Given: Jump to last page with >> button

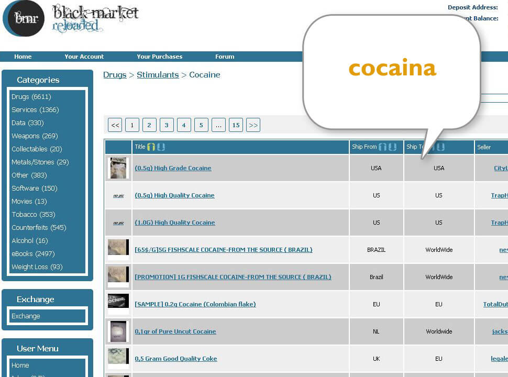Looking at the screenshot, I should (253, 125).
